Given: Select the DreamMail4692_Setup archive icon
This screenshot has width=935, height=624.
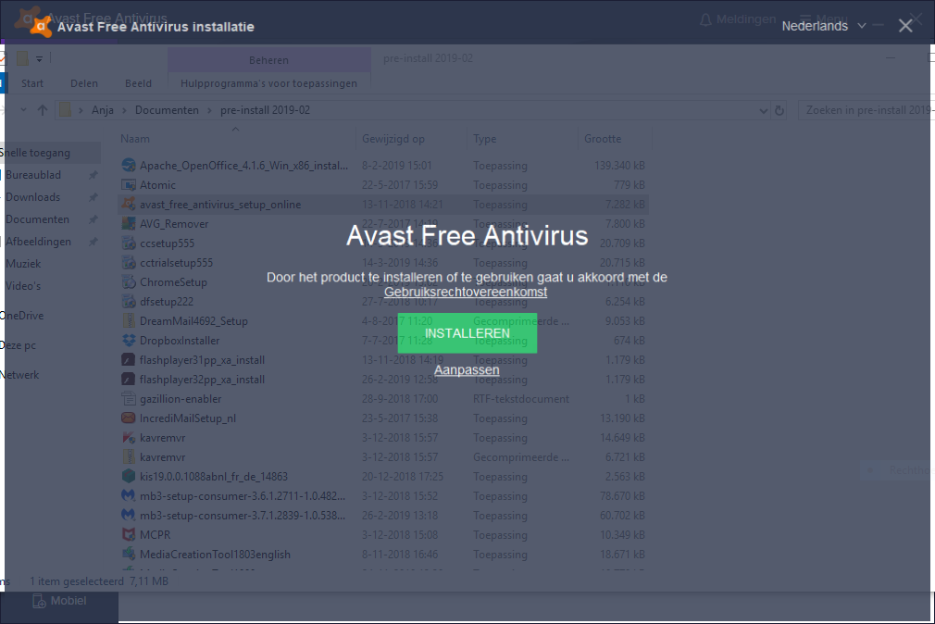Looking at the screenshot, I should tap(128, 321).
